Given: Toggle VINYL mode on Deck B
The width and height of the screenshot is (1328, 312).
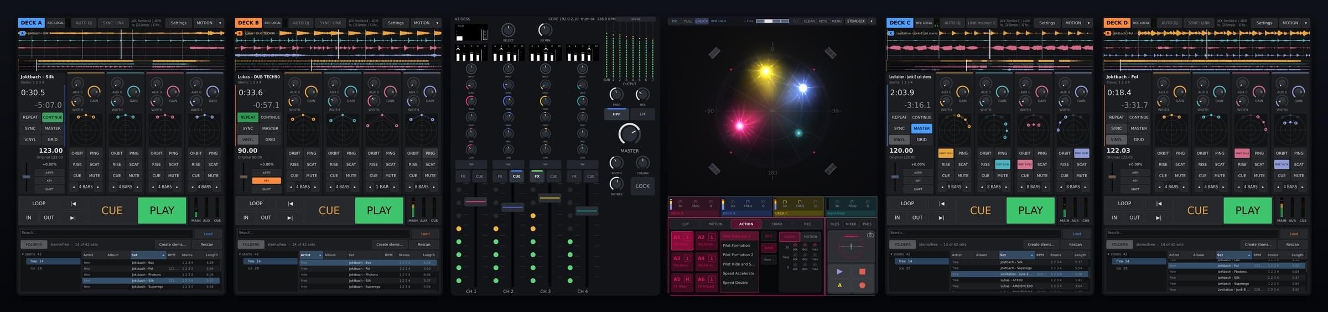Looking at the screenshot, I should (248, 139).
